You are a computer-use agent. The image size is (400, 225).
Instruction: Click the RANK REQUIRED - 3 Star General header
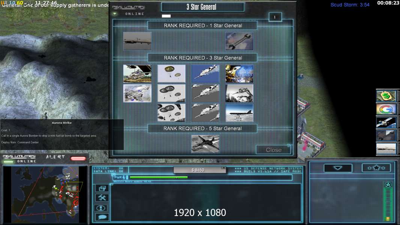[x=203, y=58]
